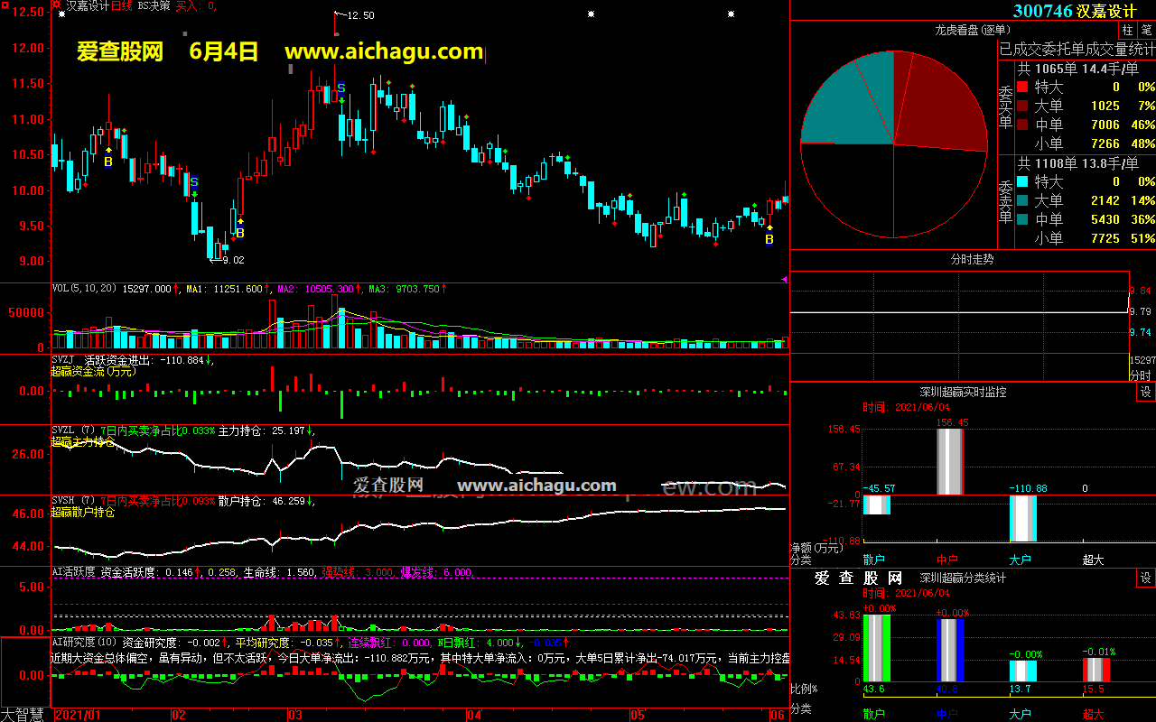Jump to month 06 on the date axis
1156x722 pixels.
[x=777, y=715]
